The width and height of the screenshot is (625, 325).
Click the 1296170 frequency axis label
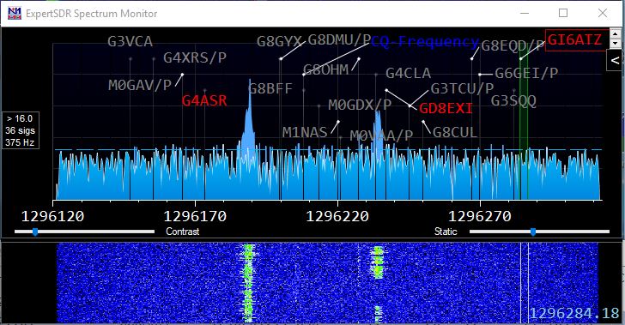195,216
